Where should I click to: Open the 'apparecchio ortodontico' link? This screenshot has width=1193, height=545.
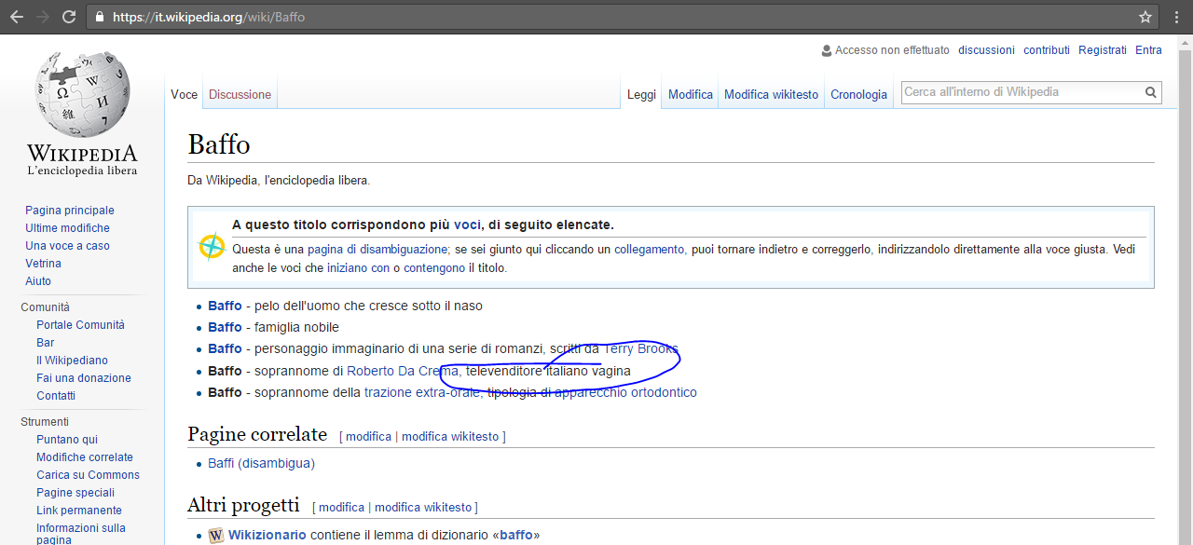click(x=625, y=392)
